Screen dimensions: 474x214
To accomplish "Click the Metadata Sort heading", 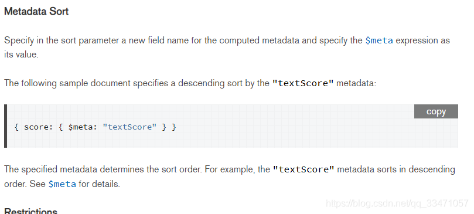I will pyautogui.click(x=36, y=12).
